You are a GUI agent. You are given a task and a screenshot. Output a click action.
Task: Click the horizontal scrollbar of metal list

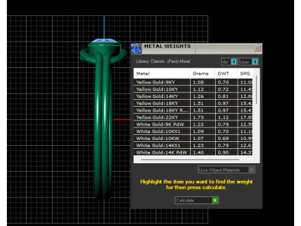click(190, 159)
